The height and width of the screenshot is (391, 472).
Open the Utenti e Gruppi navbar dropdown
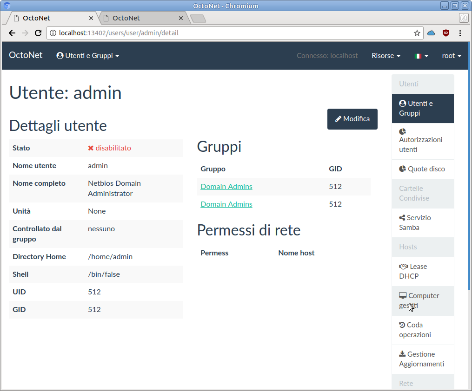pos(87,56)
